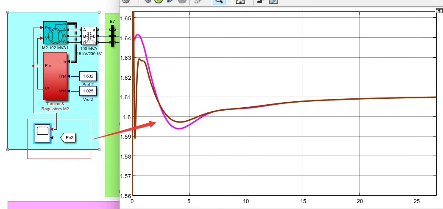Click the Step Forward button in scope toolbar
Viewport: 443px width, 209px height.
(170, 1)
